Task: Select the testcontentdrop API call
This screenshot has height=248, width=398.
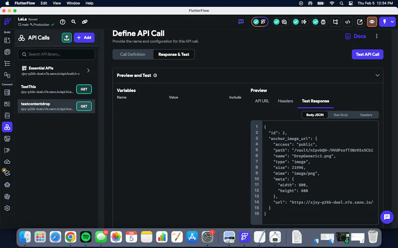Action: tap(56, 106)
